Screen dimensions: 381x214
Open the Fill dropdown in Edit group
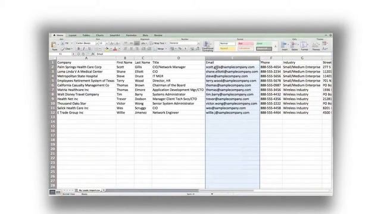67,43
